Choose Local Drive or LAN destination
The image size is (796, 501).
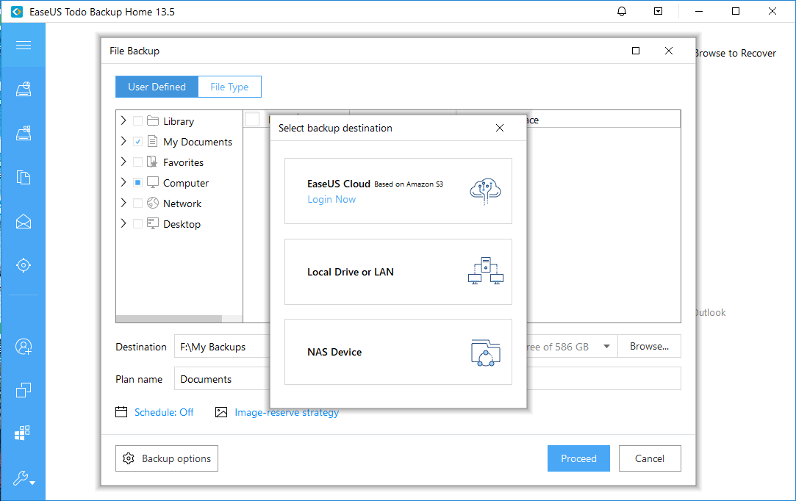398,272
